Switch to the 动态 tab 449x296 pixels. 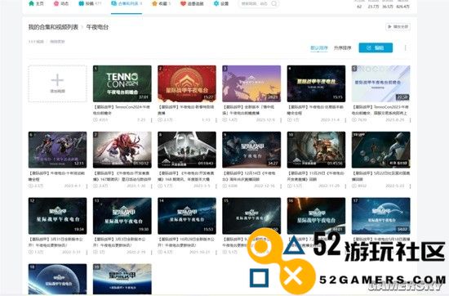tap(61, 4)
